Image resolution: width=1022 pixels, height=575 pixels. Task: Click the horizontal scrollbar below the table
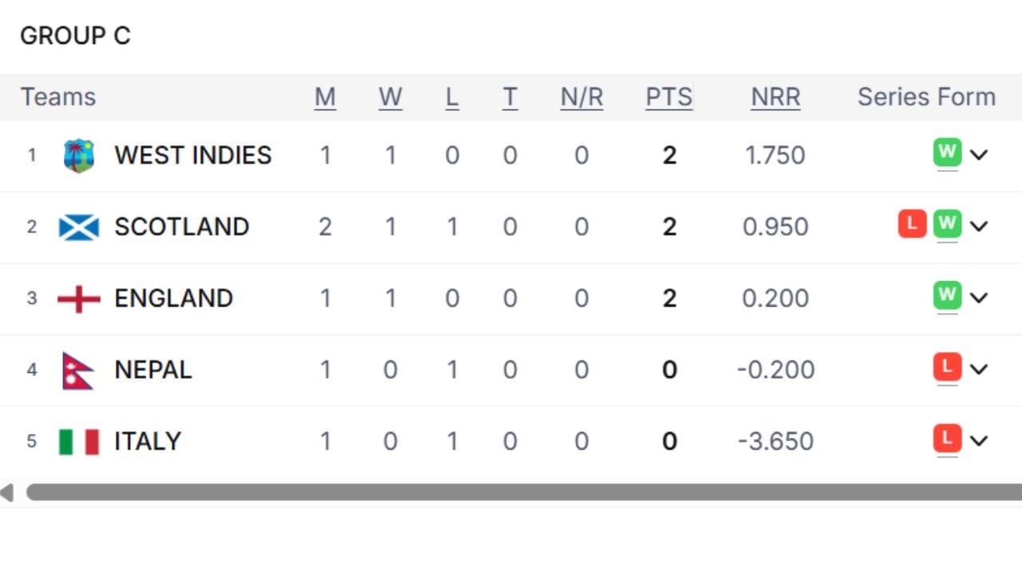(x=511, y=493)
